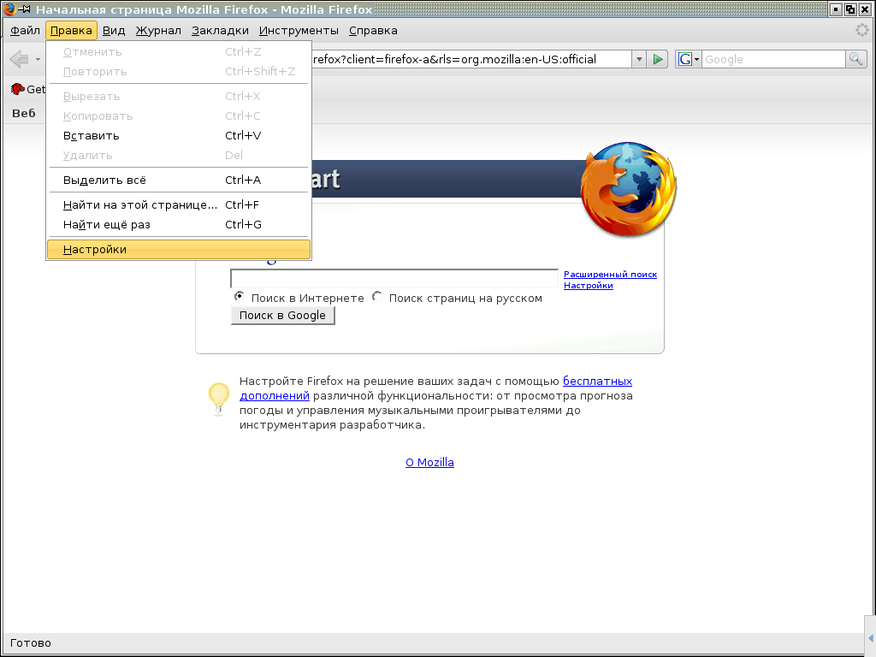Click the Firefox globe logo
The width and height of the screenshot is (876, 657).
[628, 189]
